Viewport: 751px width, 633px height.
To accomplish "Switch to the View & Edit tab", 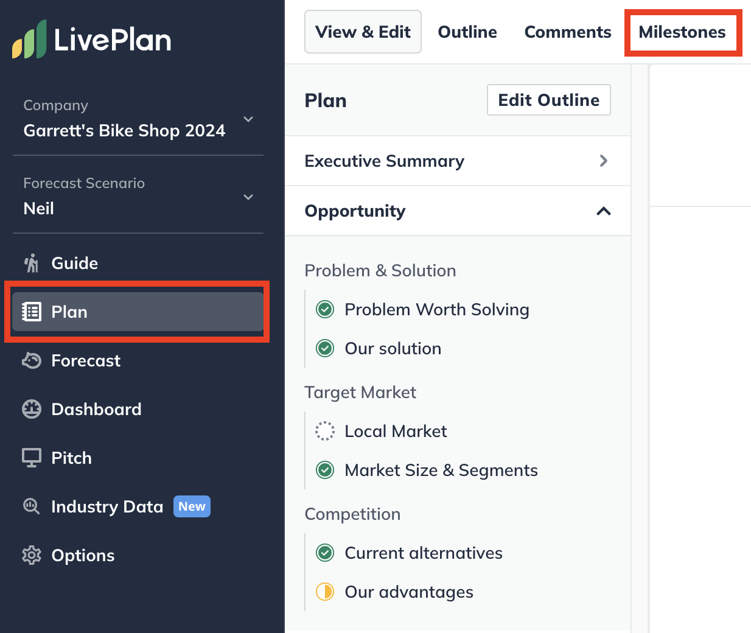I will (363, 32).
